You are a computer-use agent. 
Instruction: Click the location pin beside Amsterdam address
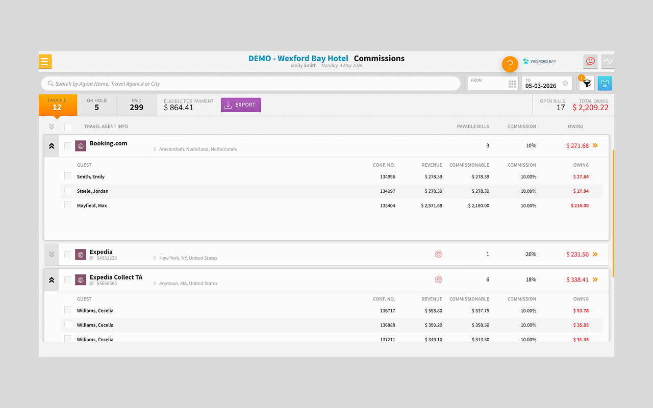coord(155,149)
